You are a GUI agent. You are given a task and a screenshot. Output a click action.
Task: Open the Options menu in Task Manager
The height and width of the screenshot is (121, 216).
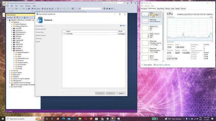[x=147, y=6]
